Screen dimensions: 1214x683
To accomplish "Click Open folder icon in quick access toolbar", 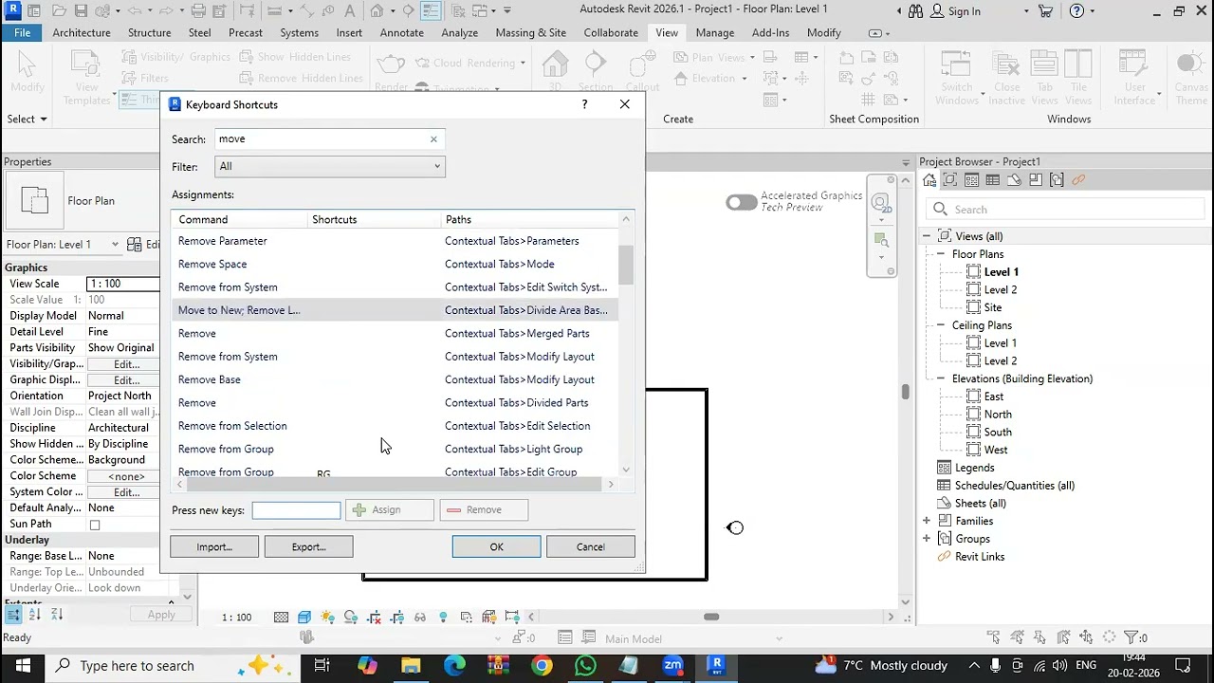I will tap(59, 10).
